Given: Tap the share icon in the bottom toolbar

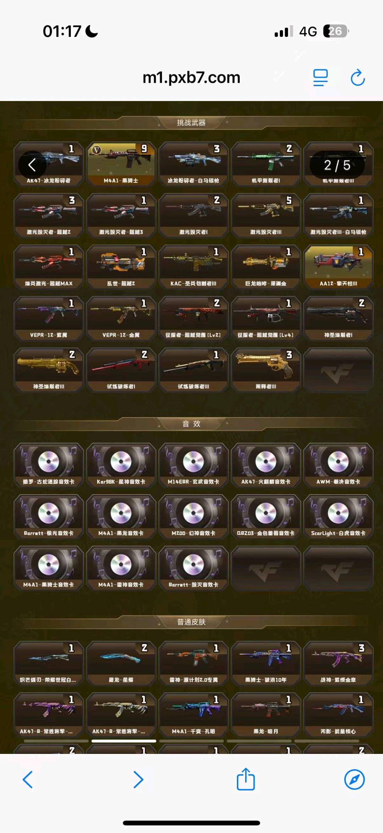Looking at the screenshot, I should 246,779.
